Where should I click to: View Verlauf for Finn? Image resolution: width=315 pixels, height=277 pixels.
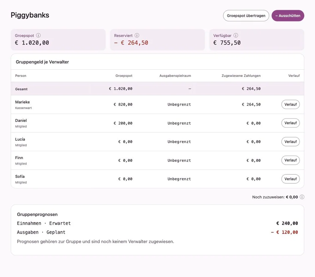coord(290,160)
